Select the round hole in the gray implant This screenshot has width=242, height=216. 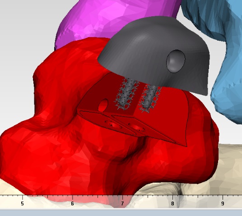pos(176,61)
